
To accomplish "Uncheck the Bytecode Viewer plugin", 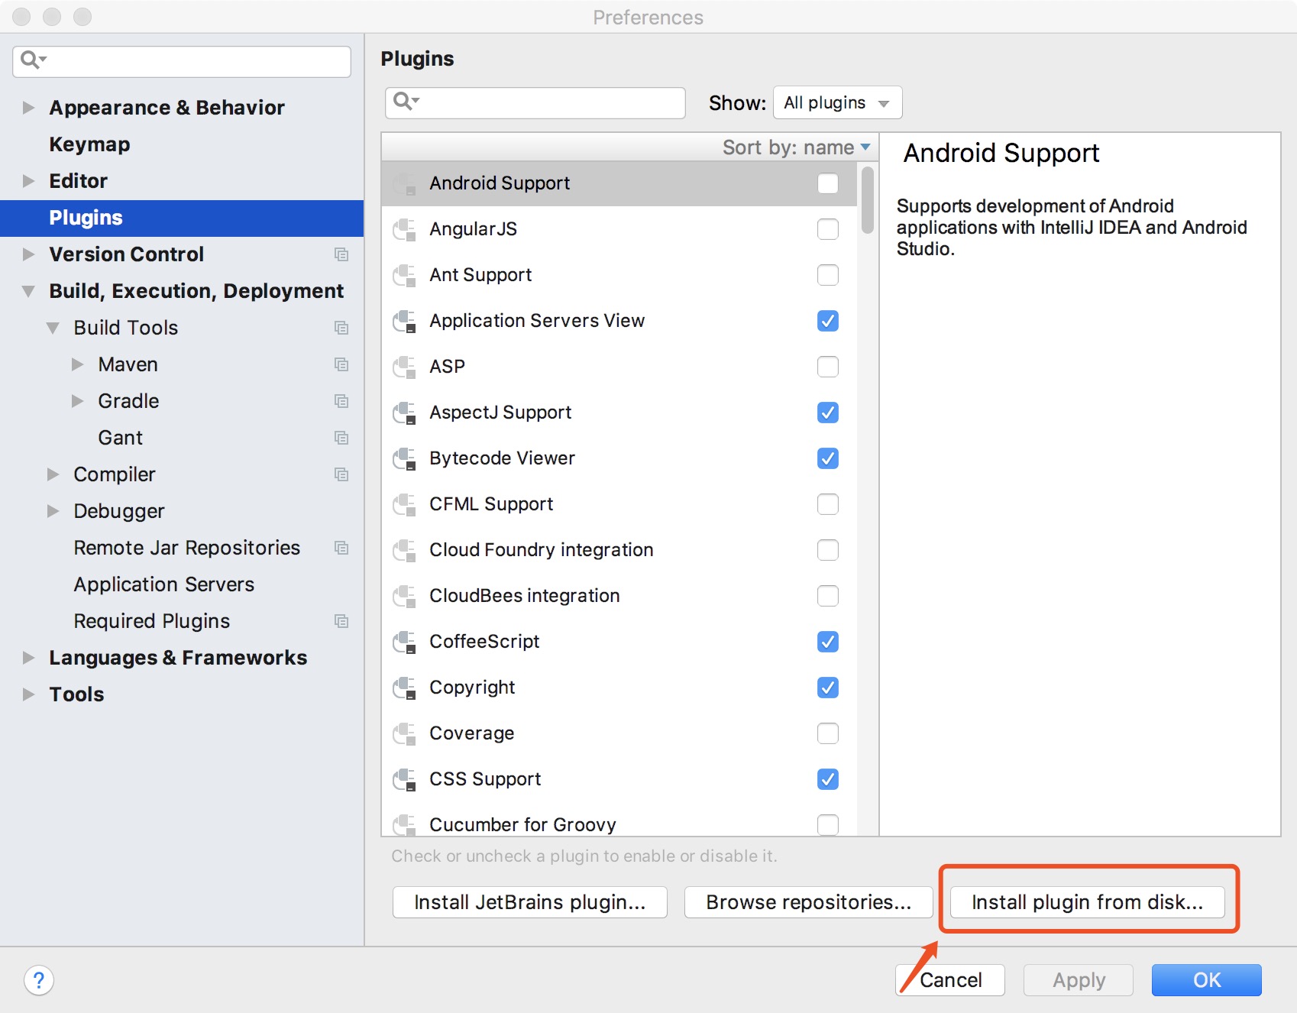I will pos(828,458).
